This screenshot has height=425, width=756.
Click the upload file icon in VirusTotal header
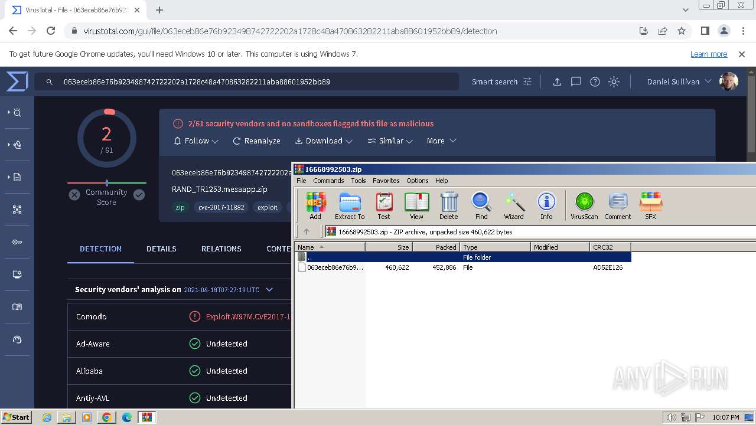[557, 81]
